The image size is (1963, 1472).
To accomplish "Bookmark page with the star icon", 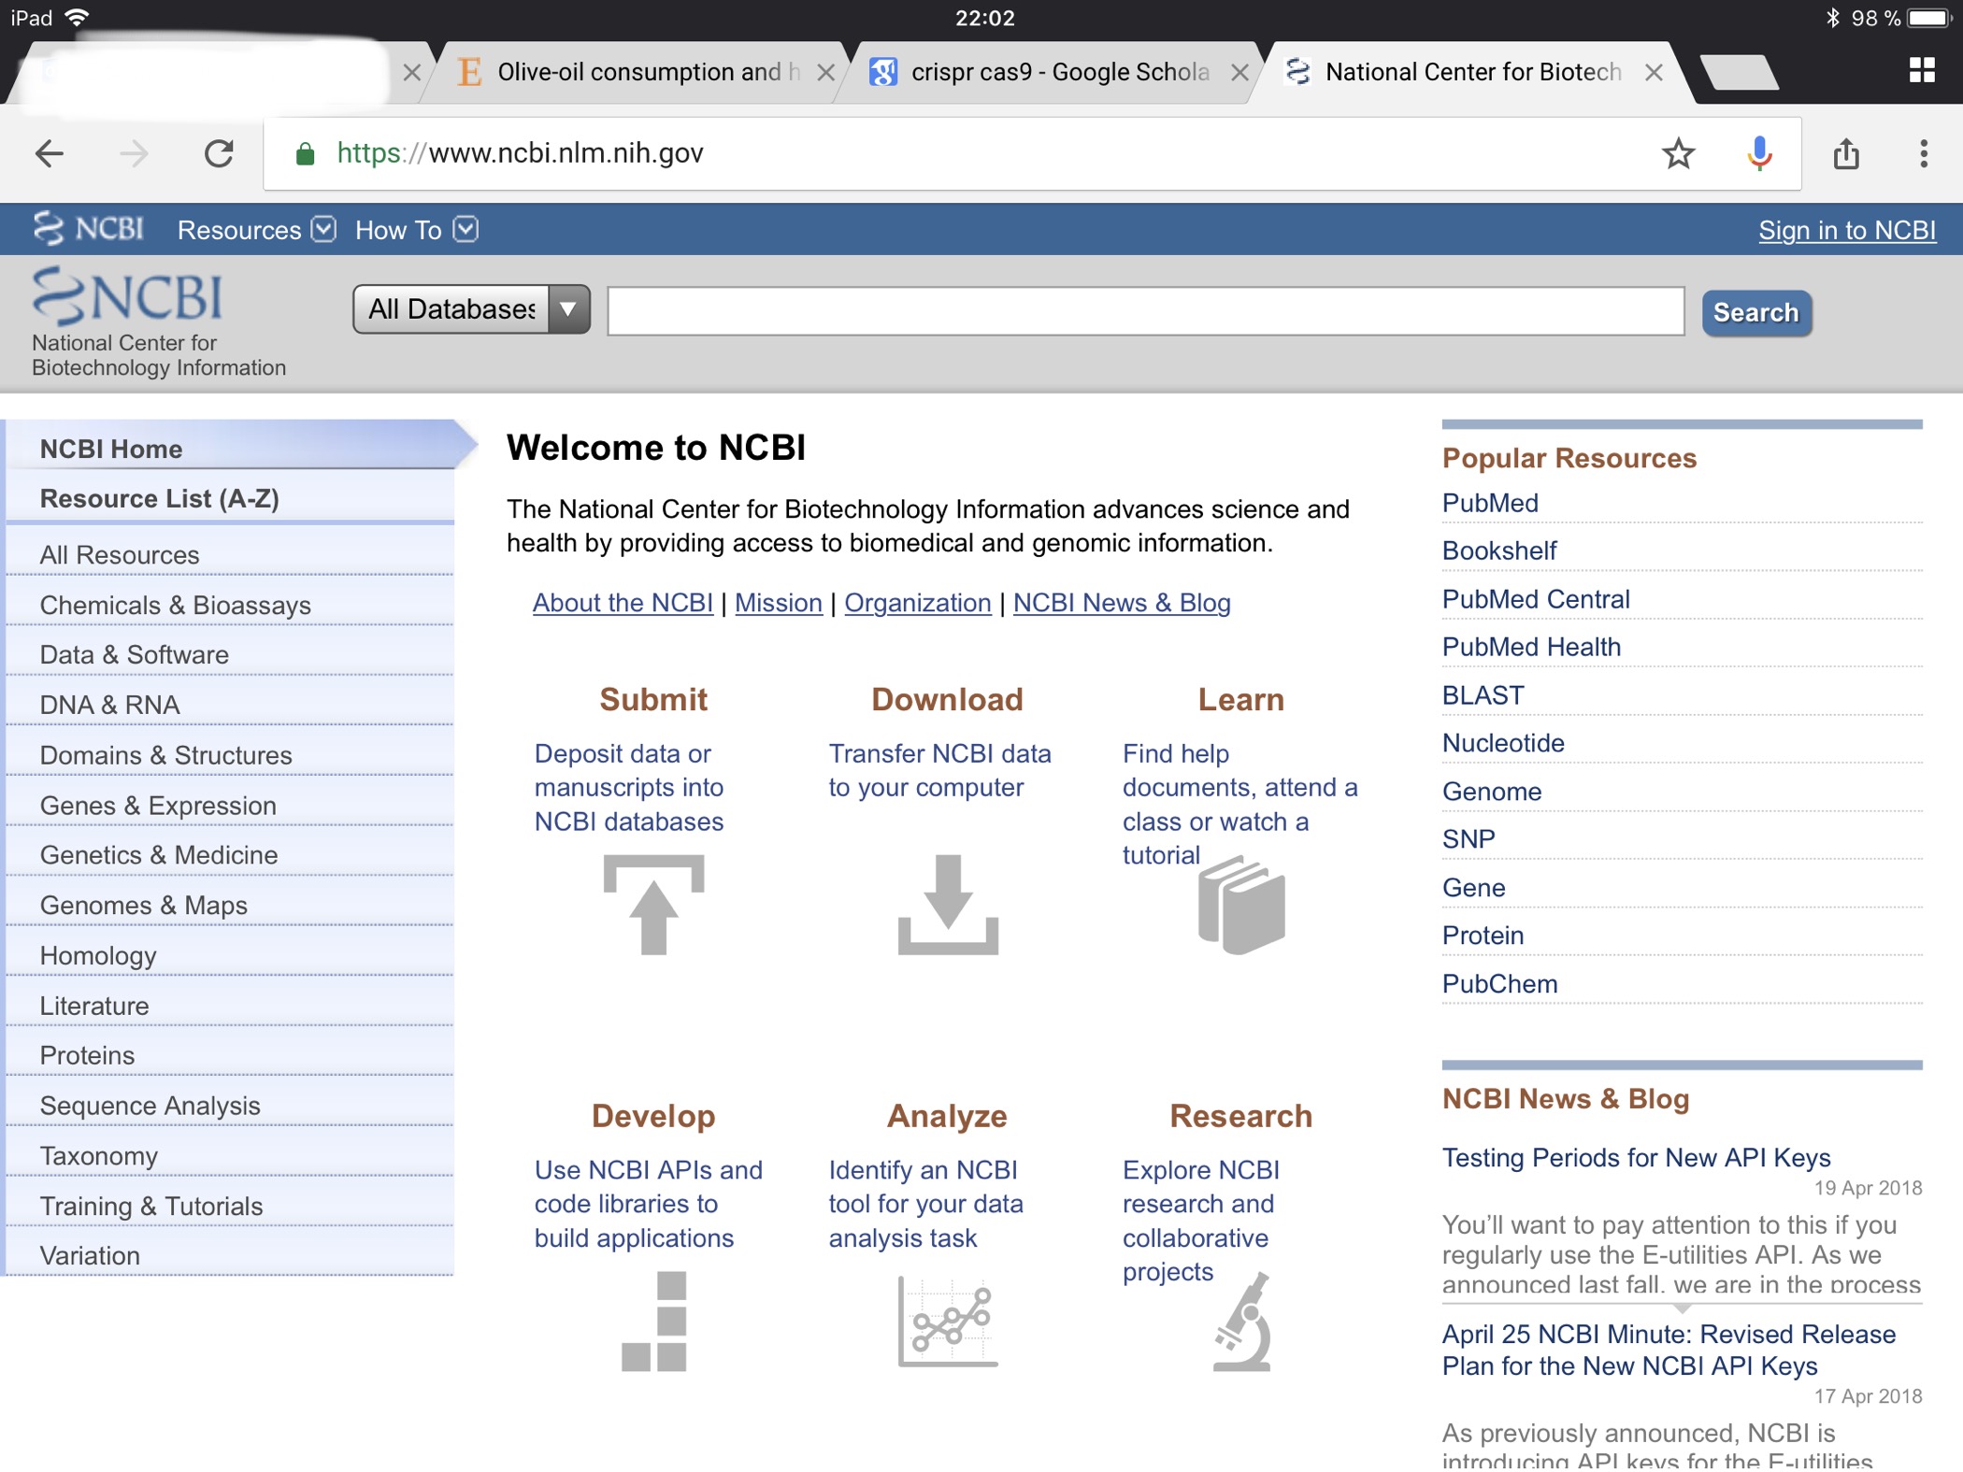I will click(1678, 153).
